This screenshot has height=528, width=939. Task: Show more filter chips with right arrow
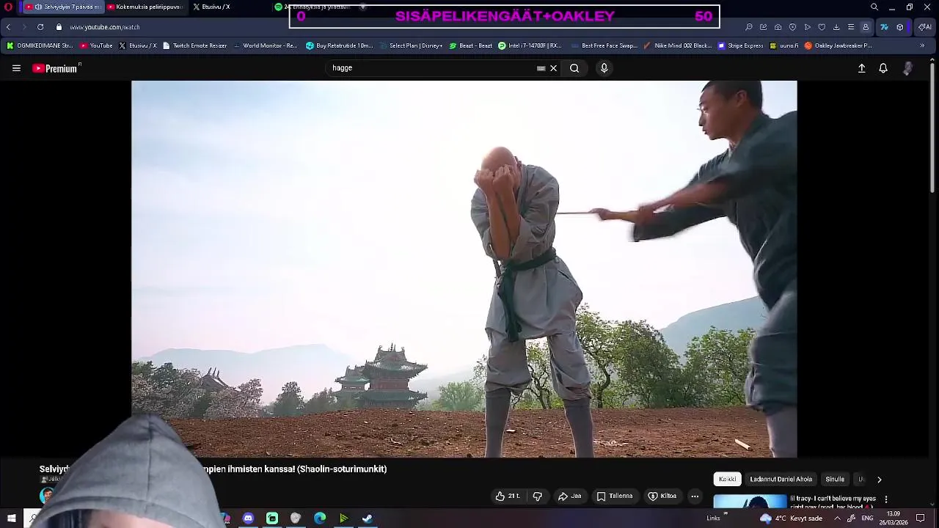[879, 480]
